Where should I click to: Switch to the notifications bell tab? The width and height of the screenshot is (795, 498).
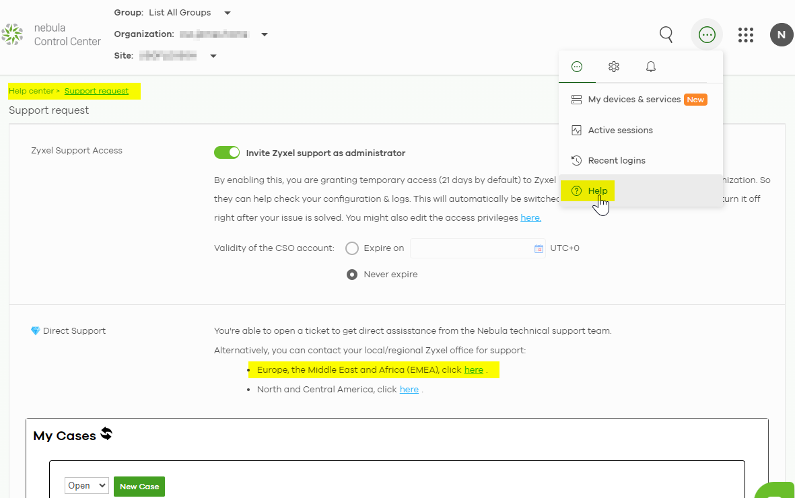coord(650,67)
